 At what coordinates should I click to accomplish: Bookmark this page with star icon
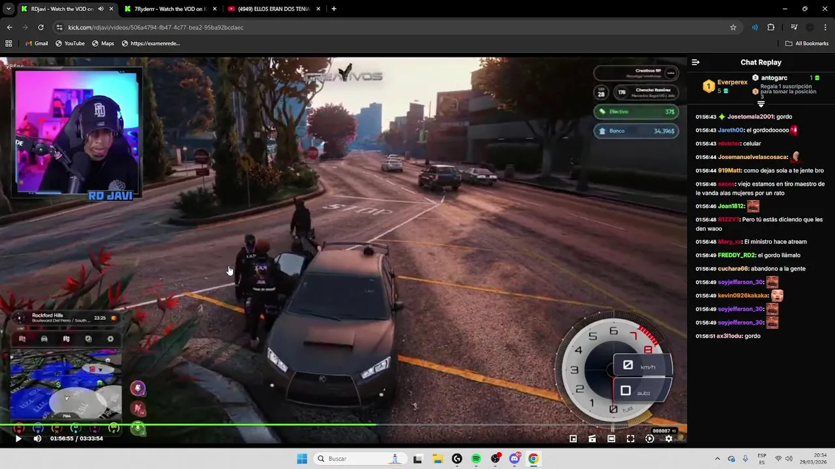[x=733, y=27]
